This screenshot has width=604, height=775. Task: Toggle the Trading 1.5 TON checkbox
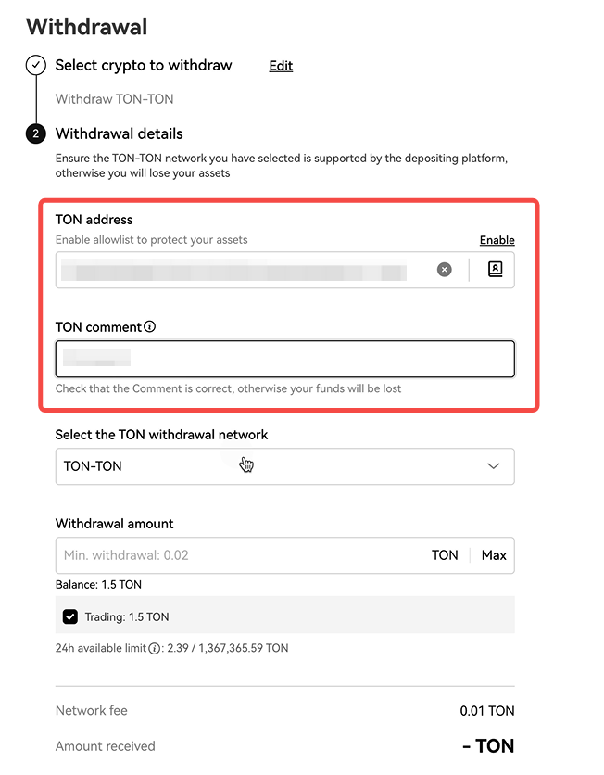point(70,616)
